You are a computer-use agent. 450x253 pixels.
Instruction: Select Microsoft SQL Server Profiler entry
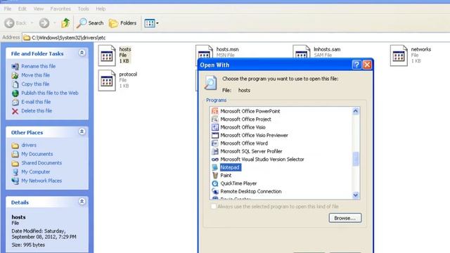(251, 152)
